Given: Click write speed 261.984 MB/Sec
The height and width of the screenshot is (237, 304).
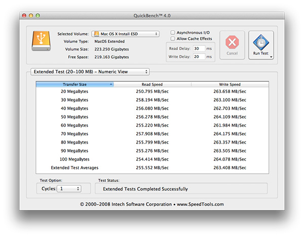Looking at the screenshot, I should [230, 125].
